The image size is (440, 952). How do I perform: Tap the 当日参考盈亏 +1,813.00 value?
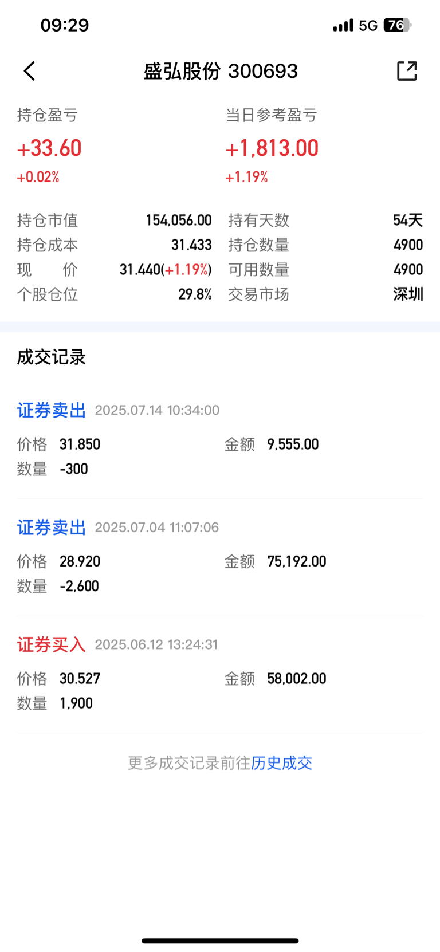272,148
